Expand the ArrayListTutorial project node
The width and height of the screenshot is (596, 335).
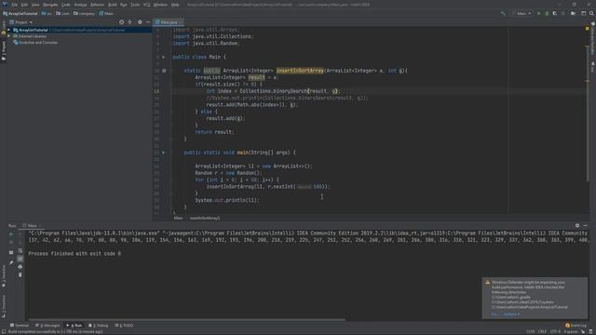(8, 30)
